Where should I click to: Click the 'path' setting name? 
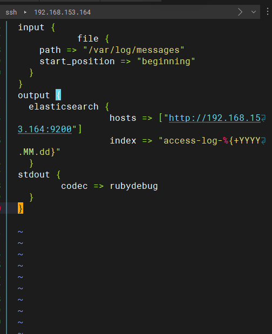tap(50, 50)
